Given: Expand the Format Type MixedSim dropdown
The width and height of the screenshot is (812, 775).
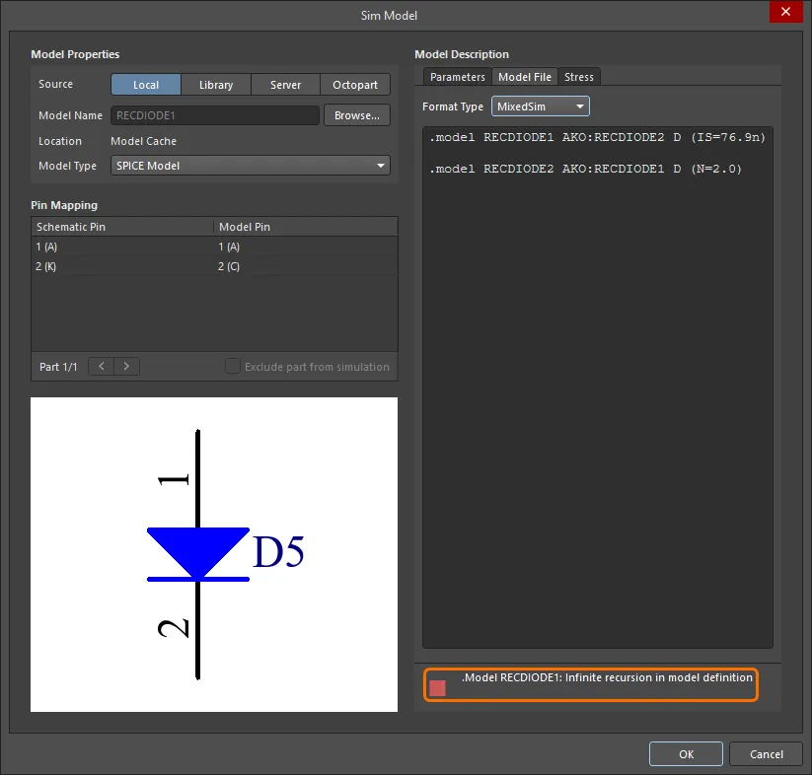Looking at the screenshot, I should [x=540, y=106].
